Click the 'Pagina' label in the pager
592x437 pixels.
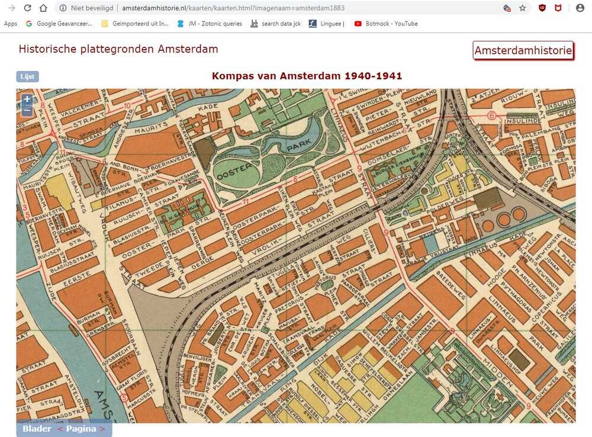click(x=81, y=429)
